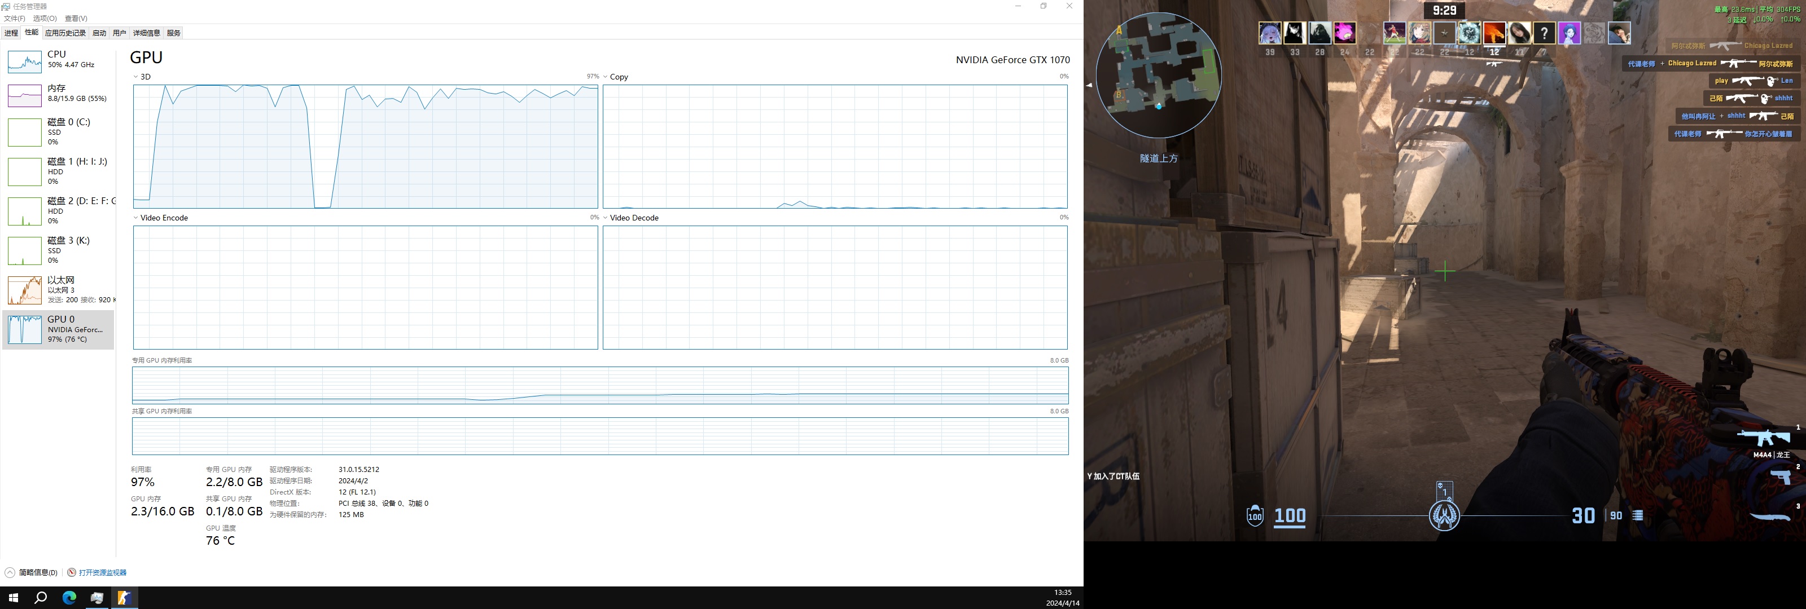Click driver version 31.0.15.5212 text
This screenshot has width=1806, height=609.
click(359, 470)
